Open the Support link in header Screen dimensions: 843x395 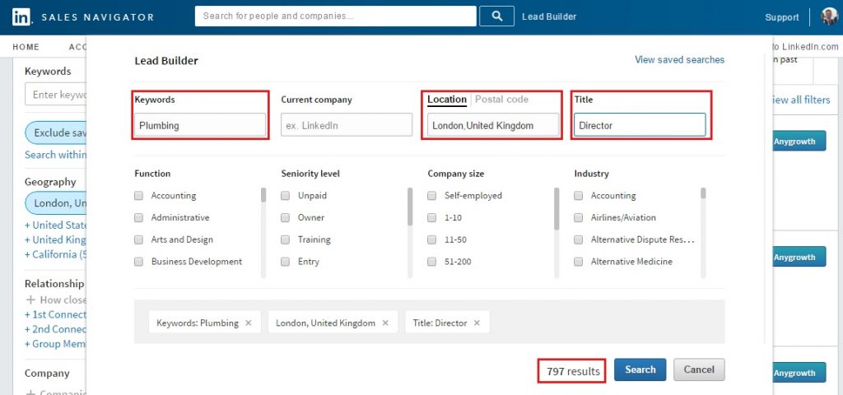coord(781,17)
